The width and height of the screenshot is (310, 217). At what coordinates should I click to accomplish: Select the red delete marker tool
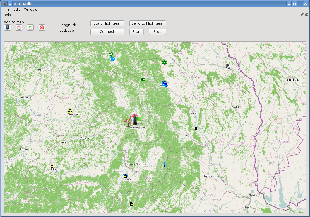point(42,27)
